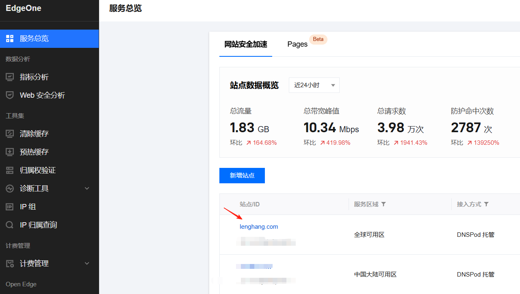
Task: Click the 站点数据概览 heading
Action: (x=254, y=86)
